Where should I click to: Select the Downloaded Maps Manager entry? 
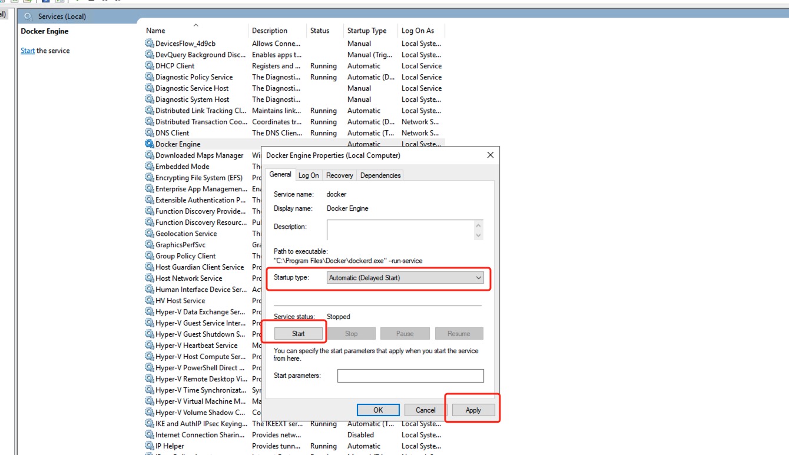click(200, 155)
